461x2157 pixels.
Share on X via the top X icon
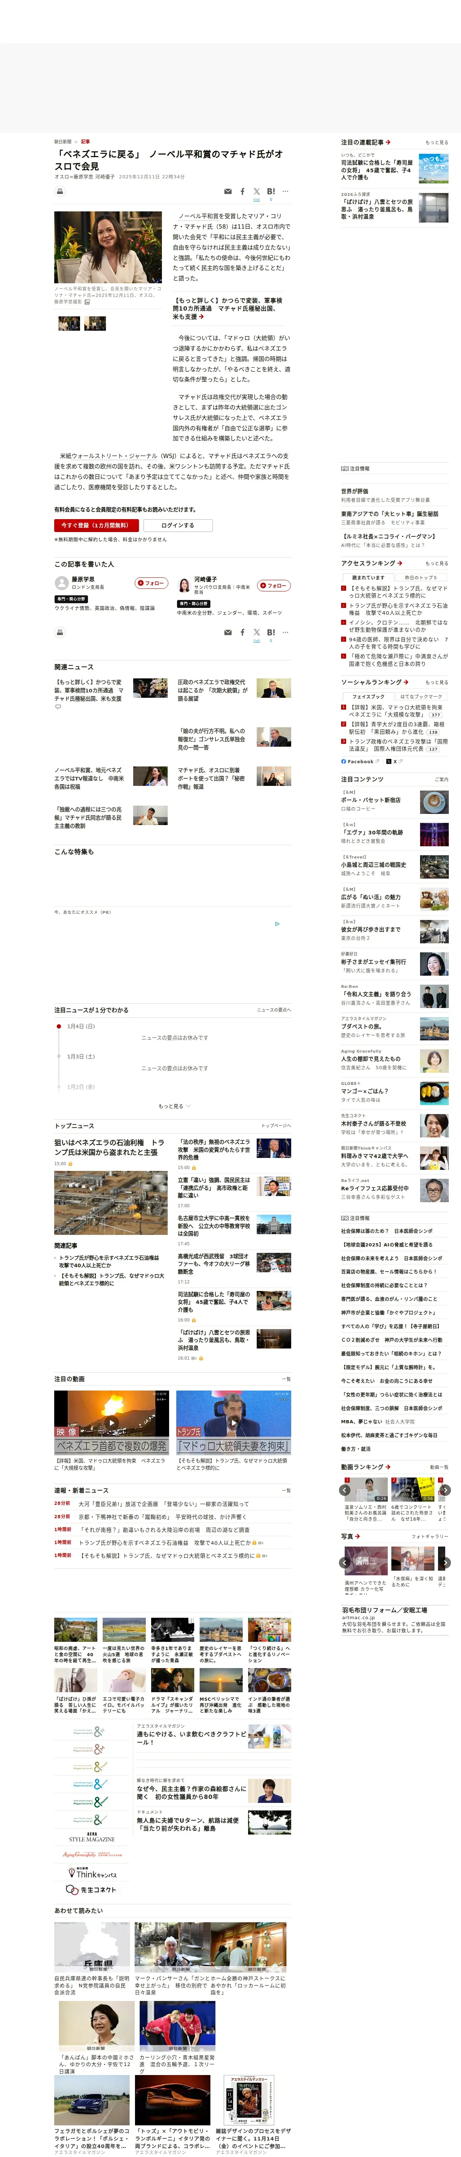pyautogui.click(x=257, y=192)
